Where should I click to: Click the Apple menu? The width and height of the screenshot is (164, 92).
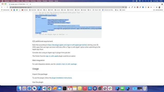pos(2,1)
